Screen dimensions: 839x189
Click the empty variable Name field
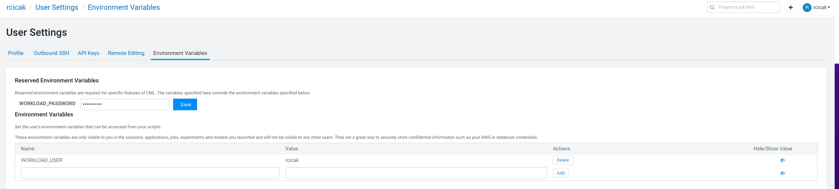150,173
